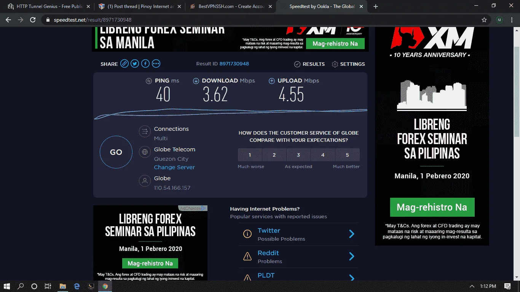
Task: Reload the Speedtest page
Action: (x=33, y=20)
